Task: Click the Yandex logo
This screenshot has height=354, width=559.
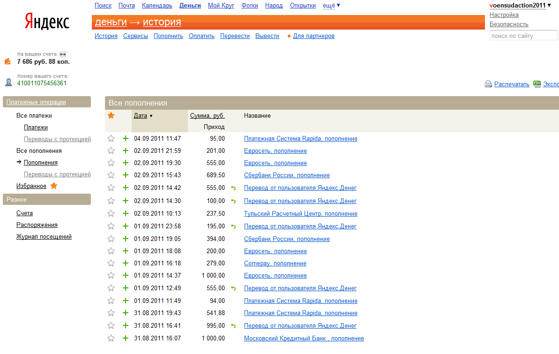Action: coord(47,21)
